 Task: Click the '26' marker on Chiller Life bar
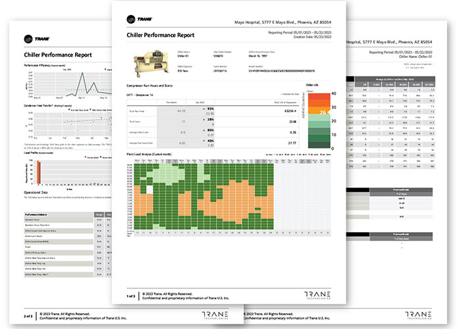pyautogui.click(x=323, y=113)
